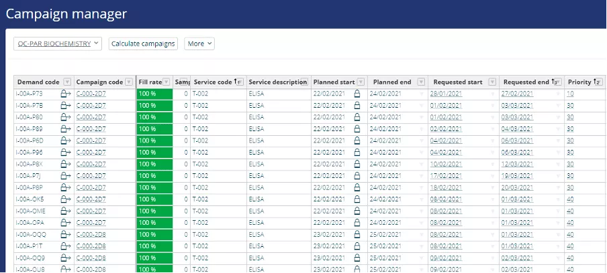The height and width of the screenshot is (273, 607).
Task: Toggle planned start padlock in I-00A-P96 row
Action: 357,153
